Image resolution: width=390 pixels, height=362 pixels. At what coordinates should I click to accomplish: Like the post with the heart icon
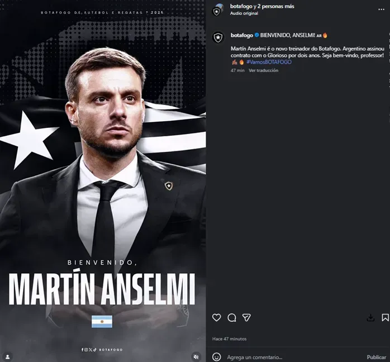216,317
